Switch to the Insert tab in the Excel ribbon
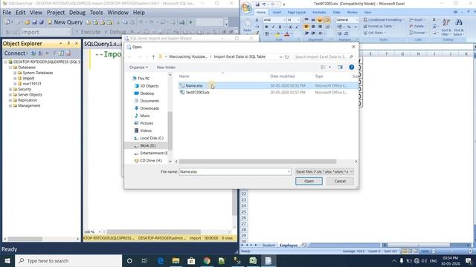476x267 pixels. (277, 13)
